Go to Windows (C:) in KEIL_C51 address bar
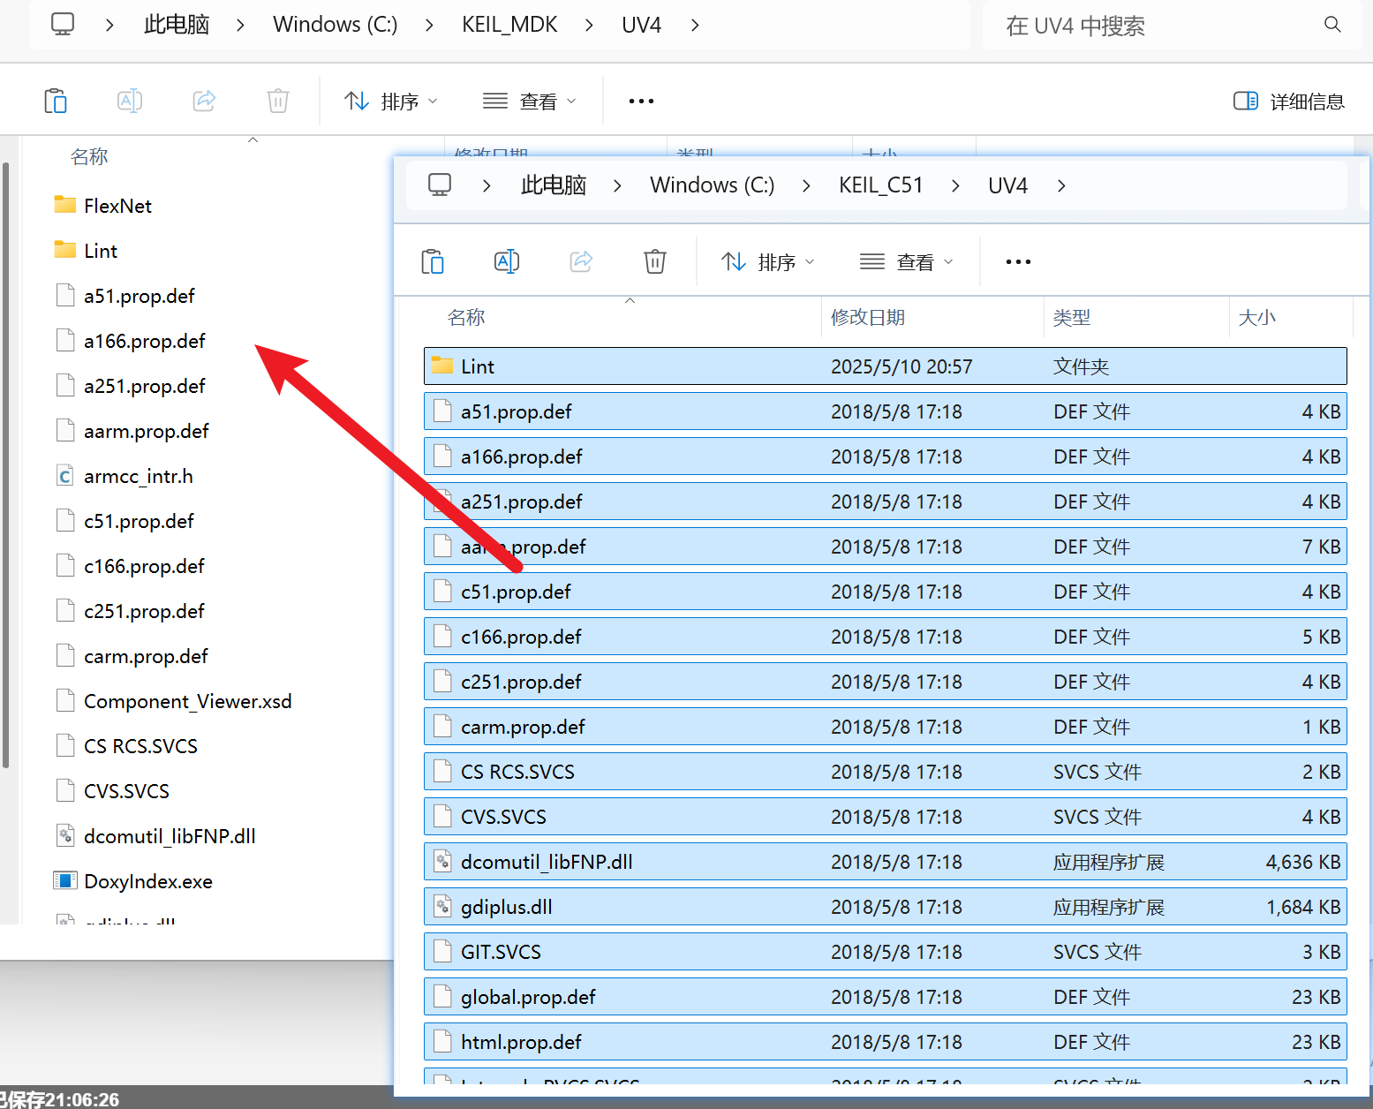The height and width of the screenshot is (1109, 1373). [712, 185]
